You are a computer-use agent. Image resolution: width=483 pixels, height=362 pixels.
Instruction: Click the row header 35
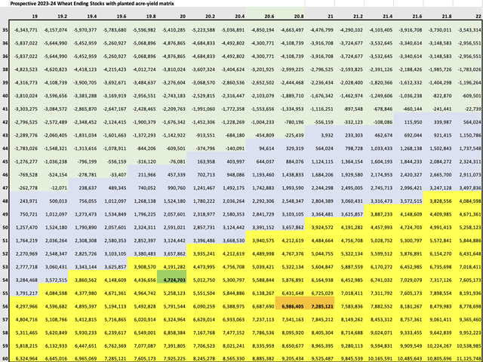click(x=5, y=29)
